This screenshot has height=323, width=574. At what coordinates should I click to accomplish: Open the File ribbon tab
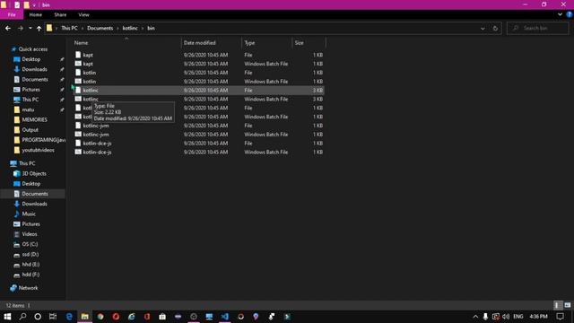coord(12,14)
